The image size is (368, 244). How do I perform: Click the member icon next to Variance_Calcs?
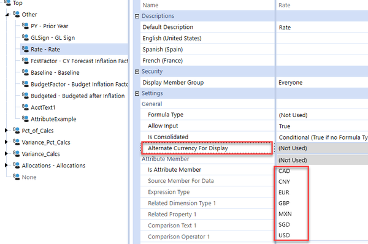(x=16, y=153)
